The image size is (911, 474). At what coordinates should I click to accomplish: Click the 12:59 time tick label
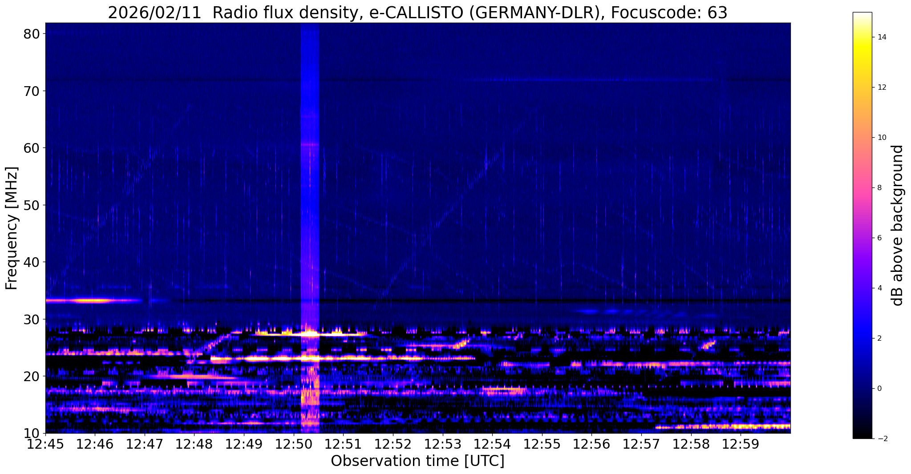tap(741, 444)
